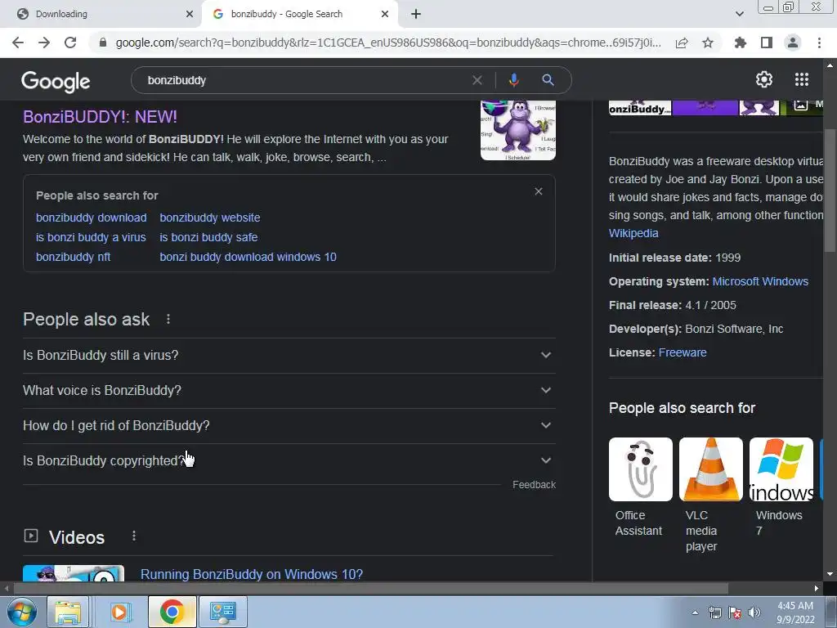Bookmark this page with the star icon

pyautogui.click(x=708, y=43)
